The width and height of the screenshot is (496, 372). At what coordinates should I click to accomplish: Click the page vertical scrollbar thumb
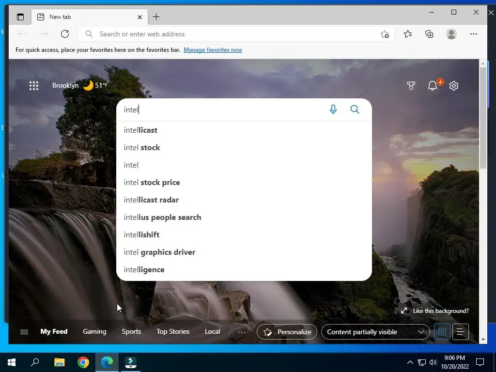(483, 117)
